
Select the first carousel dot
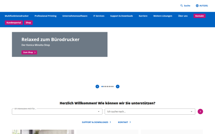(x=102, y=86)
